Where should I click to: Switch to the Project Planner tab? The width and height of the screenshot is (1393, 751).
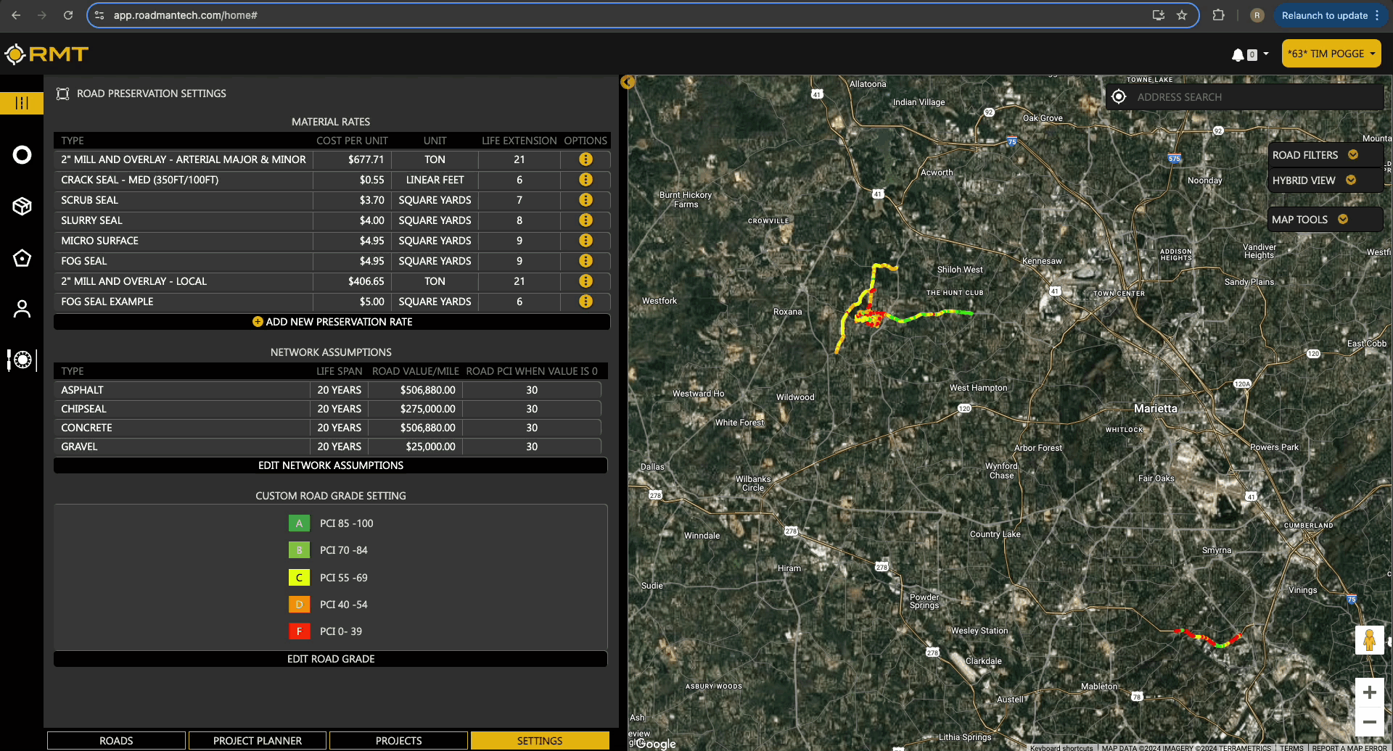(x=258, y=740)
